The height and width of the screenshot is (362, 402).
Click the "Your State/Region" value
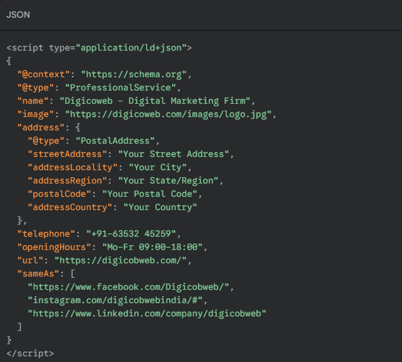click(x=168, y=181)
